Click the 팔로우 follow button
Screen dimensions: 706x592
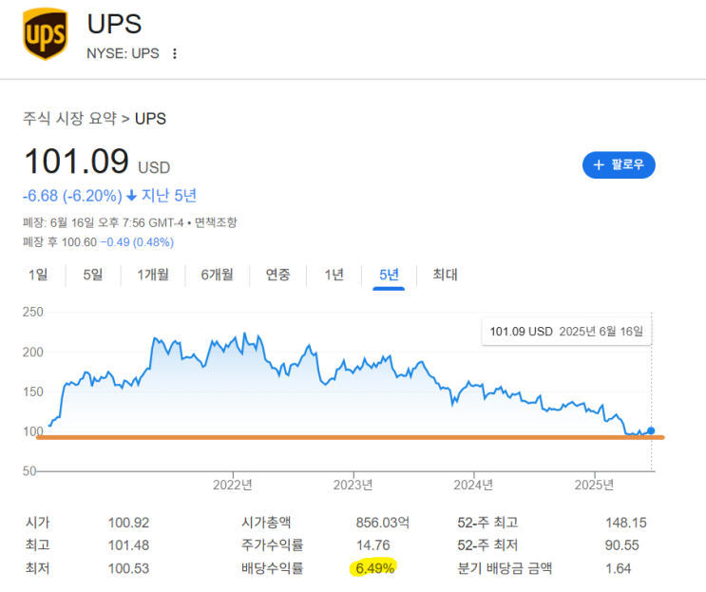[619, 164]
